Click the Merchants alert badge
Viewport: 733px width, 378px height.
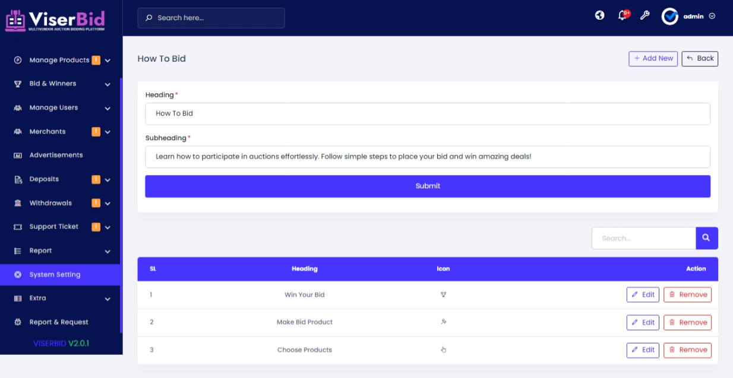click(96, 132)
